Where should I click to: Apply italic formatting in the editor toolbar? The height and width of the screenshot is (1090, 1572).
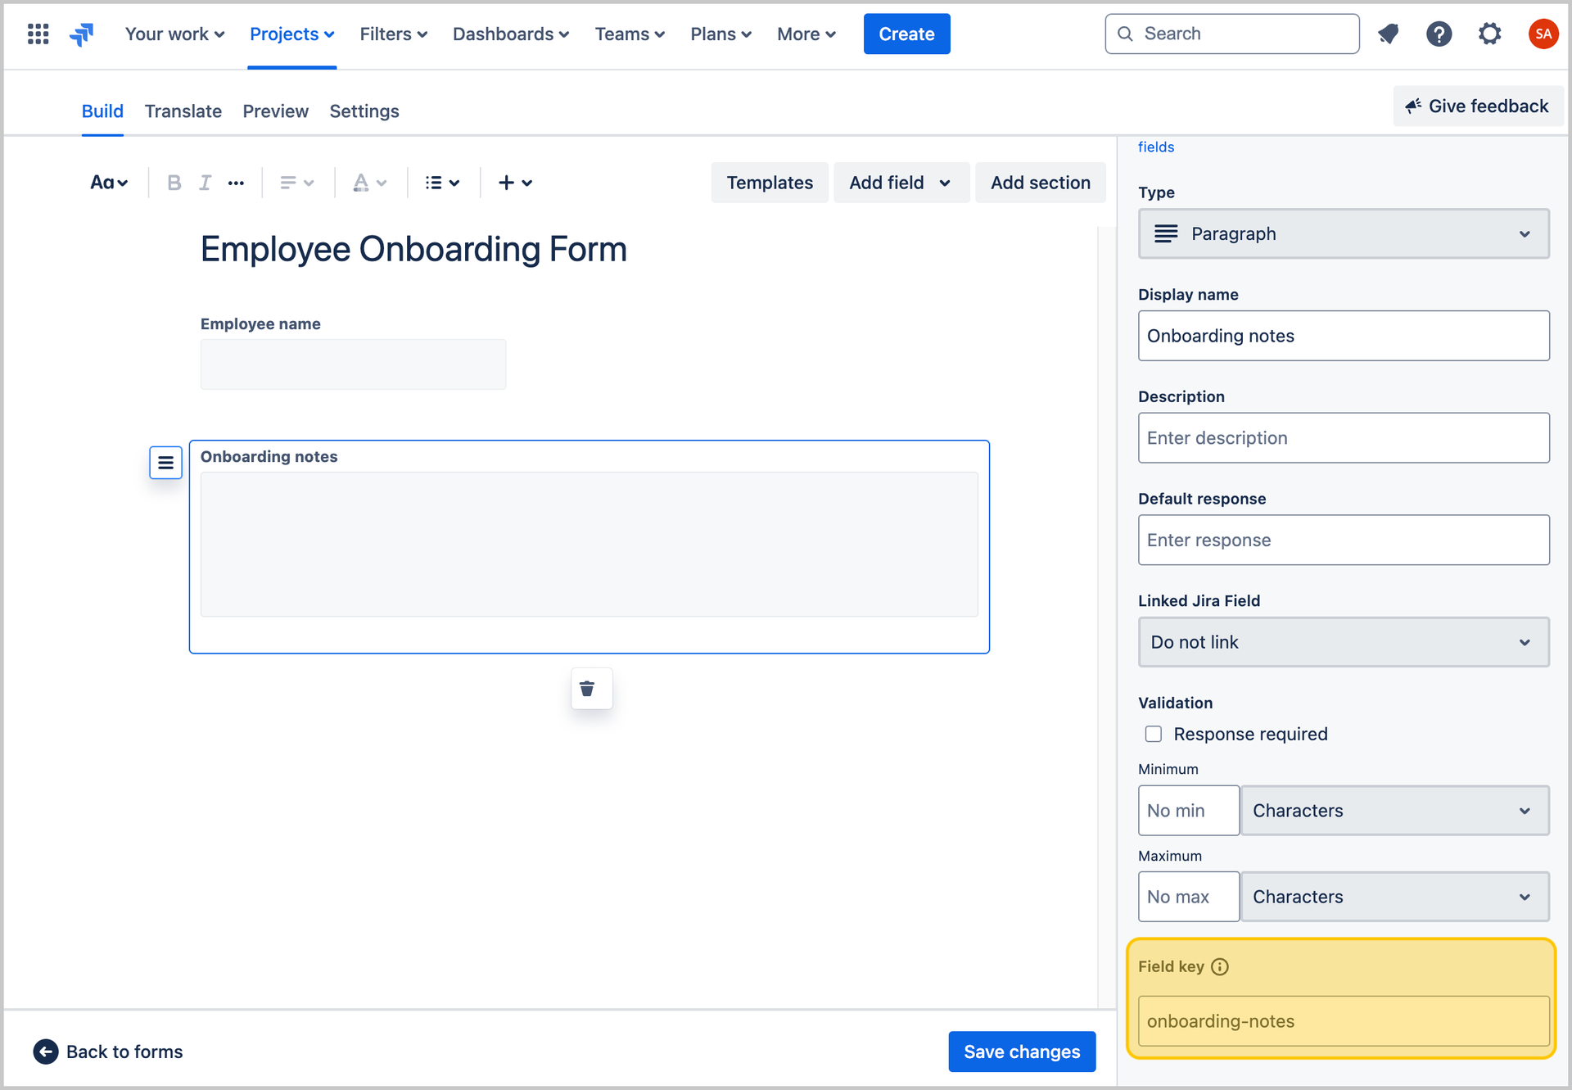tap(205, 182)
